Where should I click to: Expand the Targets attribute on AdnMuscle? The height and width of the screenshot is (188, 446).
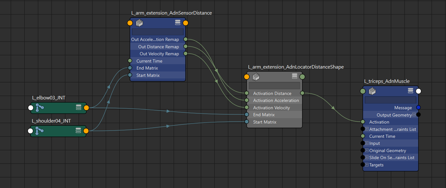pos(367,165)
